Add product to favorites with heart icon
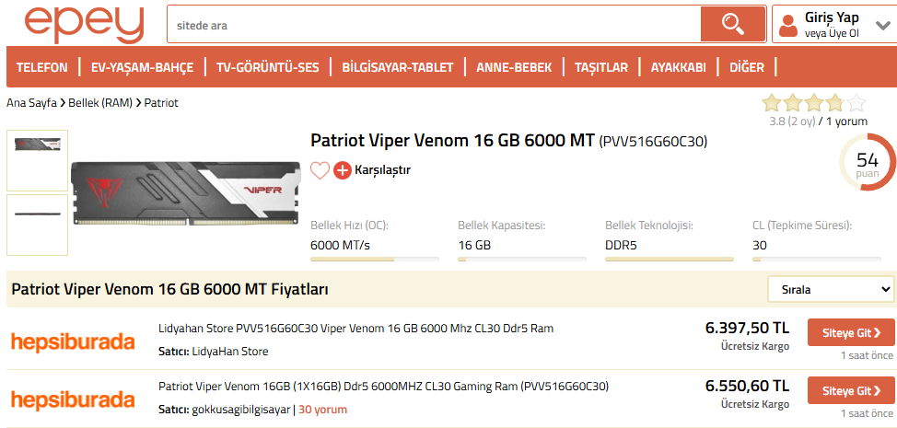Image resolution: width=897 pixels, height=428 pixels. point(320,170)
